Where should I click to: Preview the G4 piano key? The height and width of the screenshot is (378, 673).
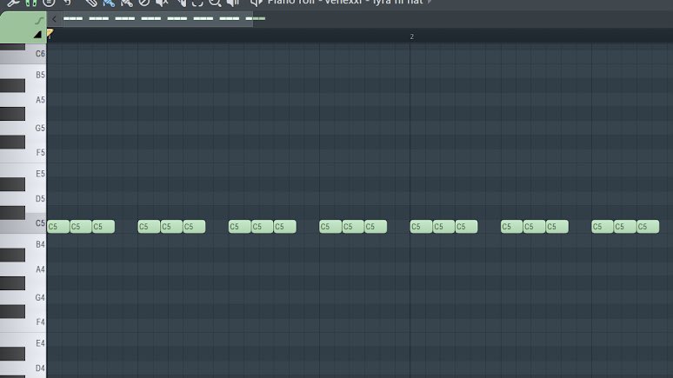[37, 297]
